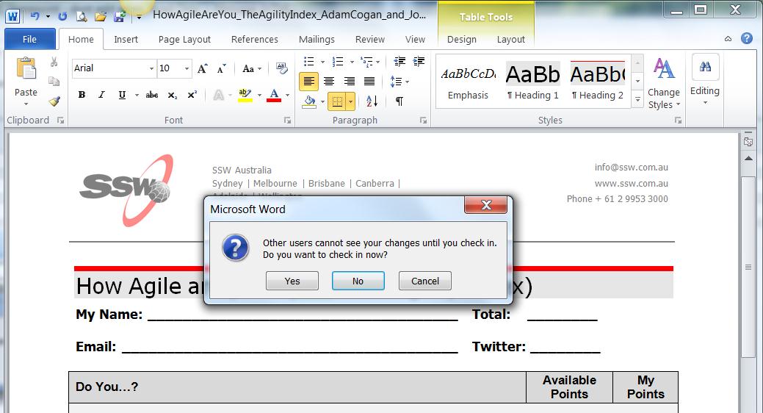The image size is (763, 413).
Task: Click Yes to check in now
Action: point(292,281)
